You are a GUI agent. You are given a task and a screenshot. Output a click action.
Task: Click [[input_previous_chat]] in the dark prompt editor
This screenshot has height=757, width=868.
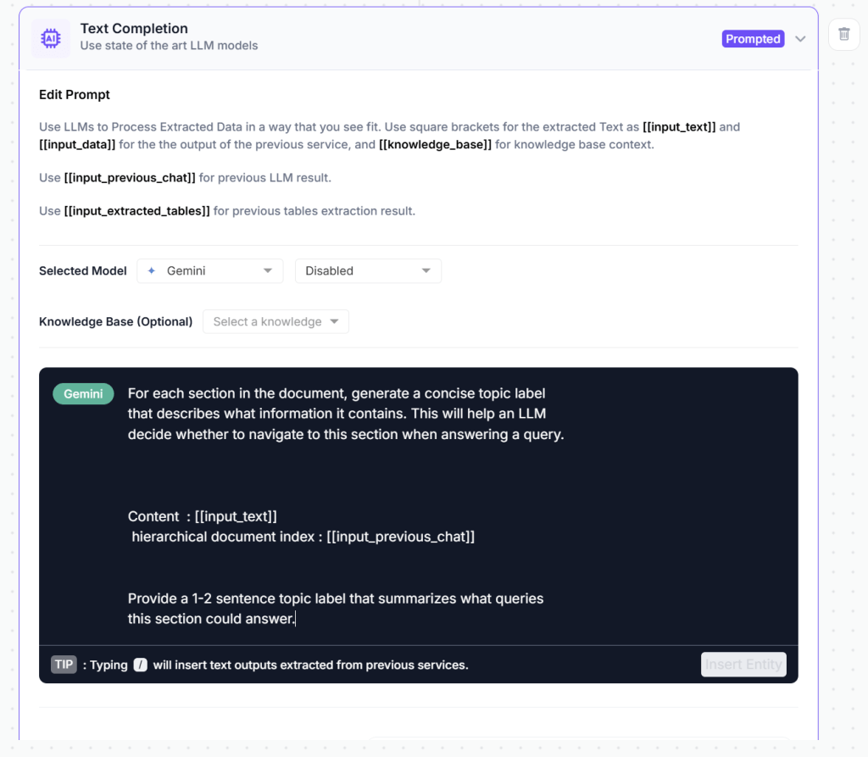(x=400, y=537)
